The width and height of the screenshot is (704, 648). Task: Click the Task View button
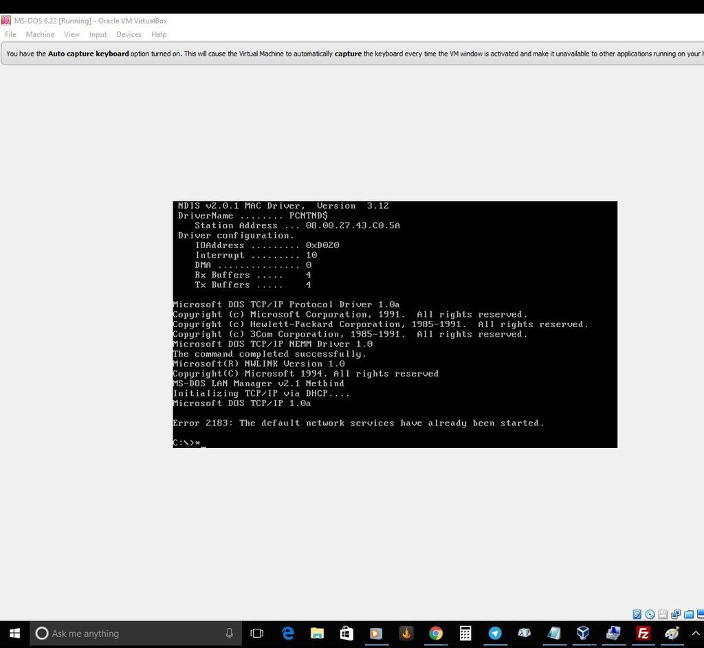[256, 634]
